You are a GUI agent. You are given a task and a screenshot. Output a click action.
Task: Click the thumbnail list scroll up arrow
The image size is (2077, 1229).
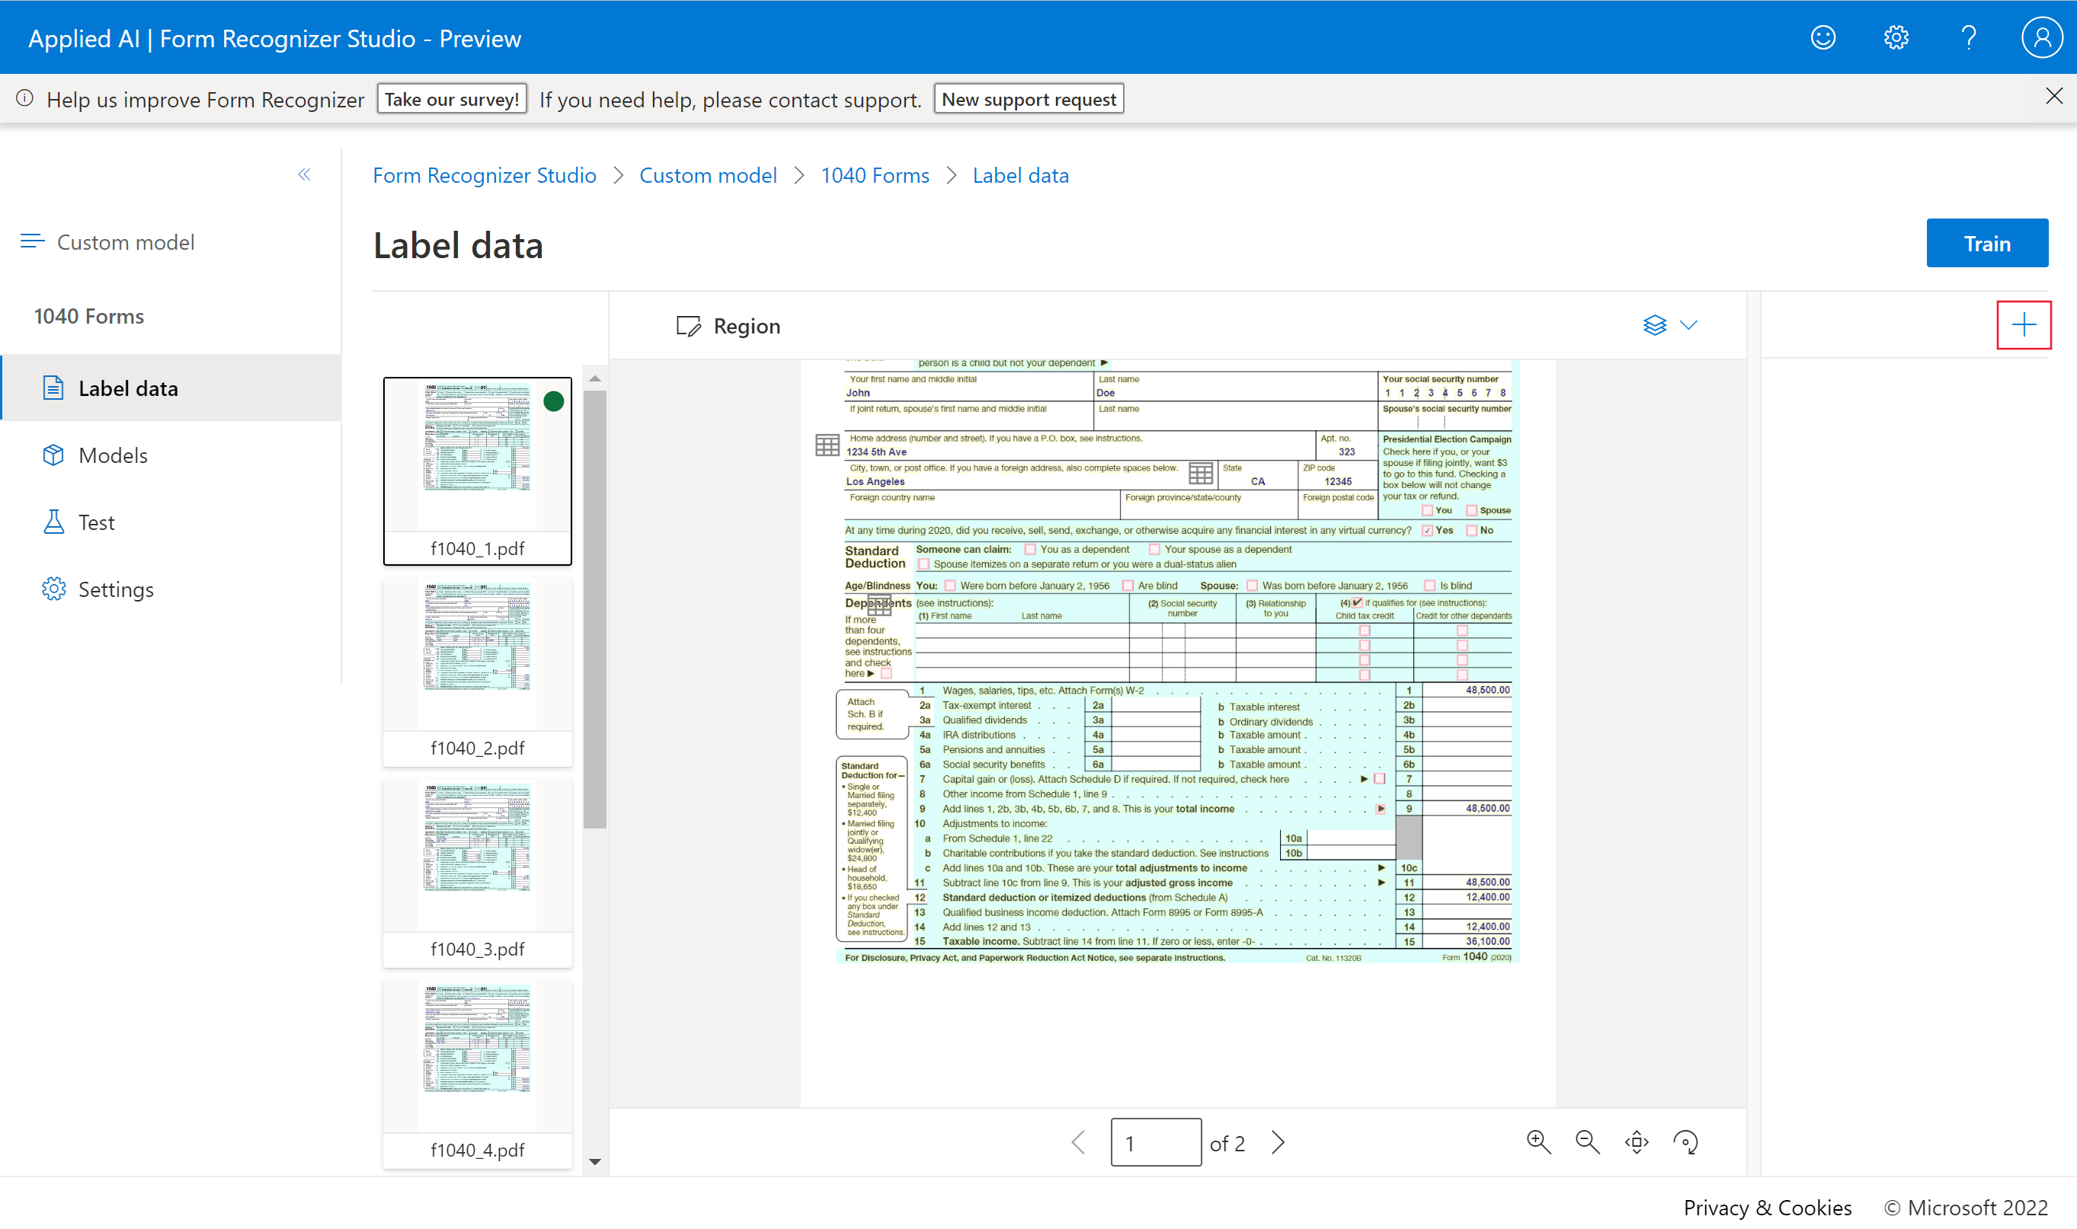point(595,378)
